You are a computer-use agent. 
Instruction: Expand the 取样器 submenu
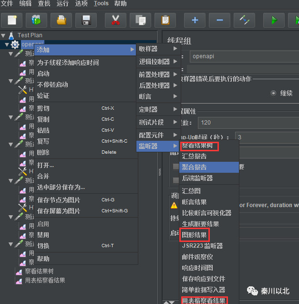tap(158, 49)
